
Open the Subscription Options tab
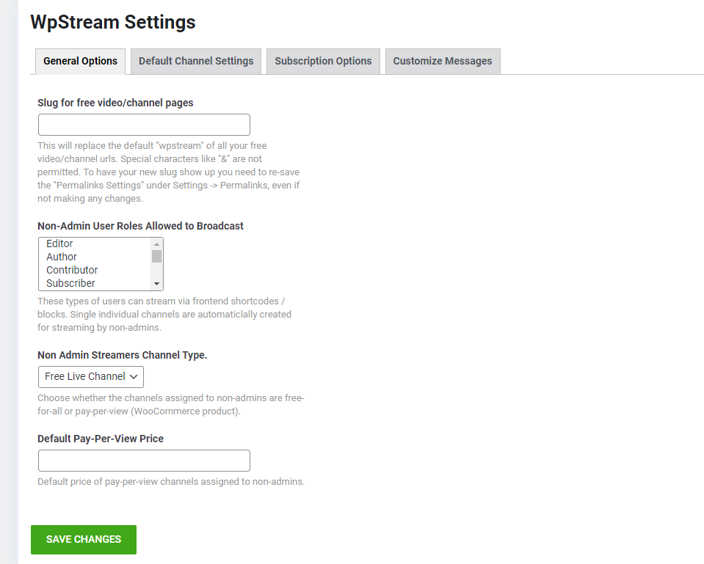click(323, 62)
